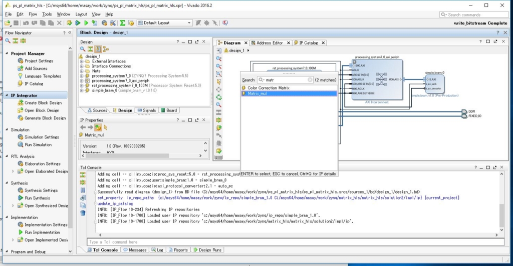
Task: Expand simple_bram_0 tree node
Action: coord(82,90)
